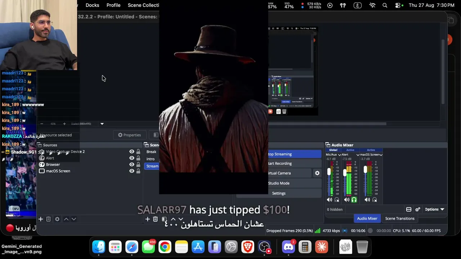Viewport: 461px width, 259px height.
Task: Hide the Browser source
Action: (132, 165)
